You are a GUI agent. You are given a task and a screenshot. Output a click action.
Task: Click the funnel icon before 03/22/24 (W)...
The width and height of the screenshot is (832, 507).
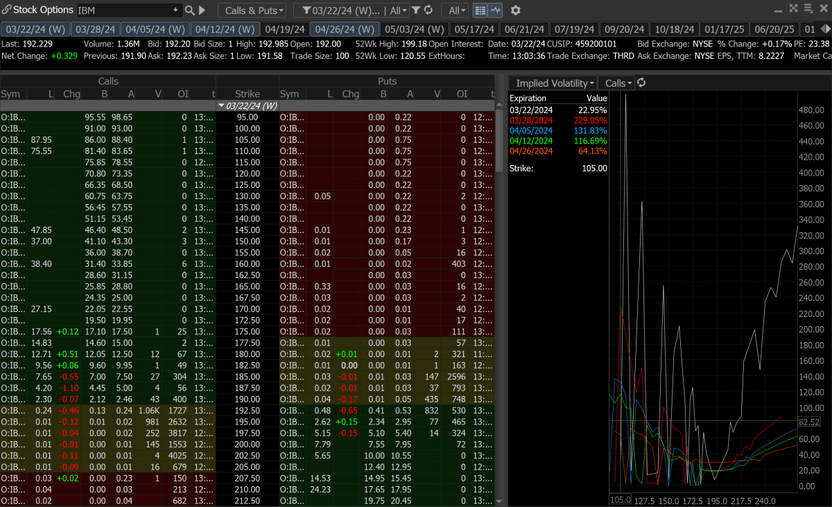306,10
